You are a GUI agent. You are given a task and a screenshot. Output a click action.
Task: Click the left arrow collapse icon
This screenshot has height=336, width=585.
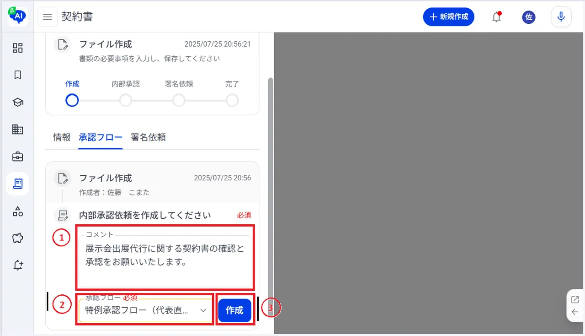click(x=575, y=312)
